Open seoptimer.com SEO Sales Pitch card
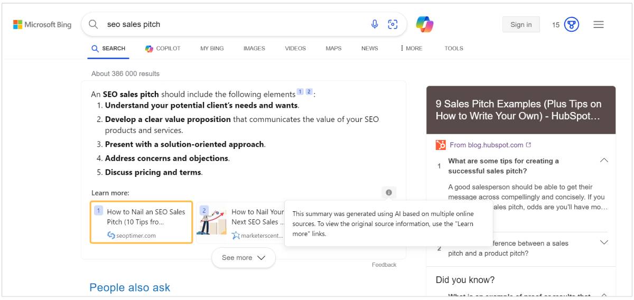634x300 pixels. click(141, 222)
